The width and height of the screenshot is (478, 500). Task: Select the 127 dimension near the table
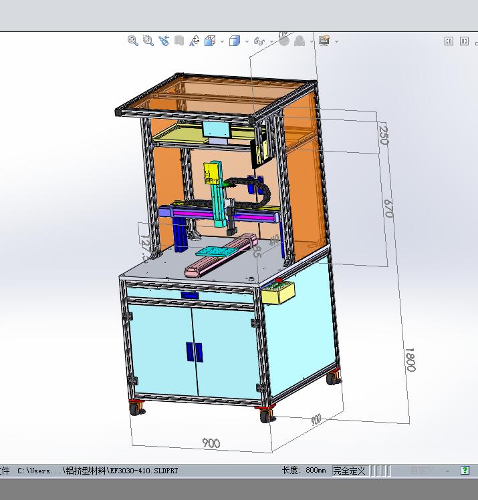pos(144,246)
